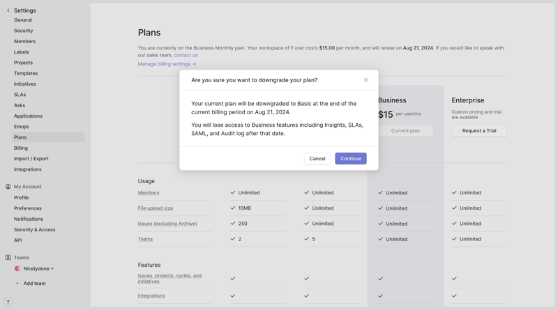This screenshot has width=558, height=310.
Task: Click the Usage section heading
Action: tap(146, 181)
